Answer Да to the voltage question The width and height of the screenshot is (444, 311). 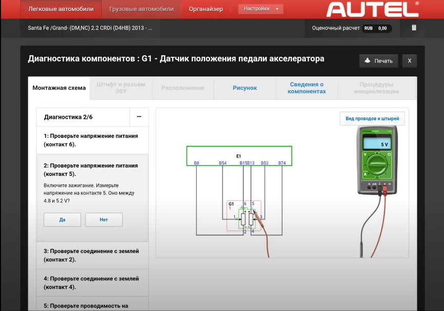pos(63,220)
